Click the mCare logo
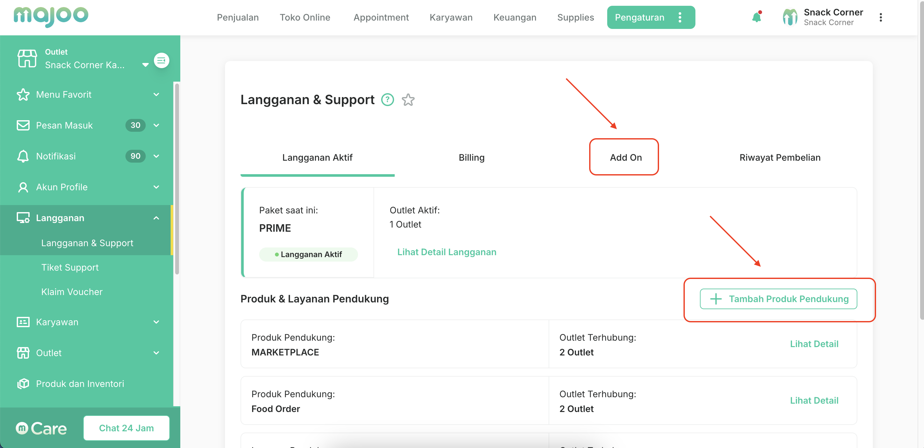 pos(41,428)
